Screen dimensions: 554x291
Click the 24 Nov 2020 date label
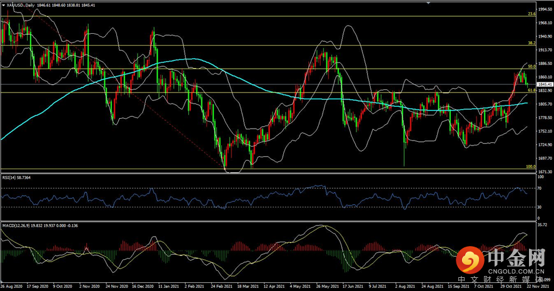pos(116,287)
